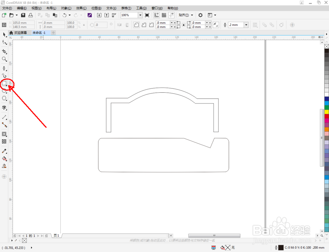Select the Pick tool
Screen dimensions: 329x252
4,34
